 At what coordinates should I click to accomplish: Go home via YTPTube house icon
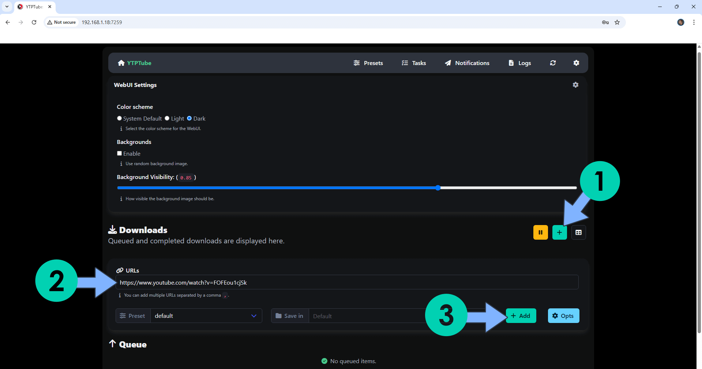pyautogui.click(x=121, y=63)
